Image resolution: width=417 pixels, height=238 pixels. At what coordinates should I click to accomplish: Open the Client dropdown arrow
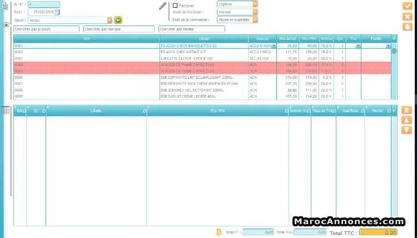(x=110, y=20)
